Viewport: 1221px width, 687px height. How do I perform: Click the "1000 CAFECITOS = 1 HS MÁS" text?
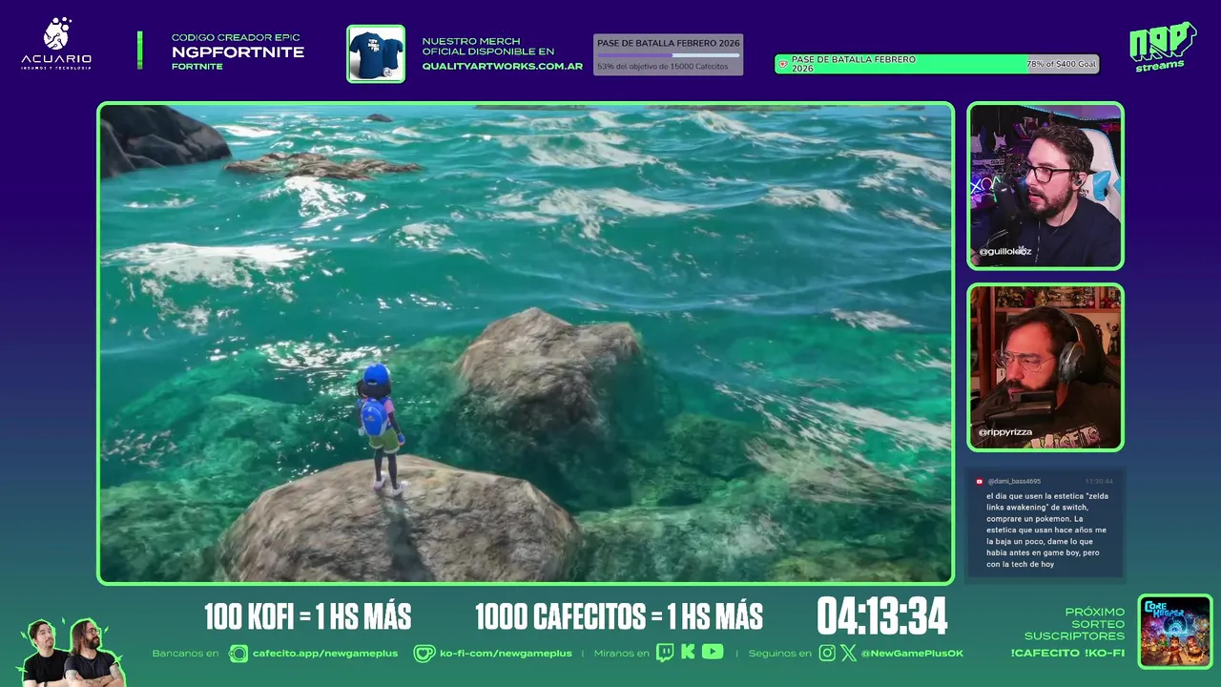tap(619, 617)
